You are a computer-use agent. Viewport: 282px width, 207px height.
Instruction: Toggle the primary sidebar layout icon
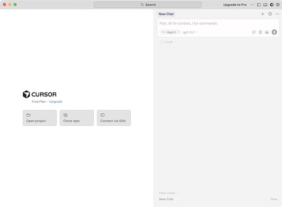259,5
